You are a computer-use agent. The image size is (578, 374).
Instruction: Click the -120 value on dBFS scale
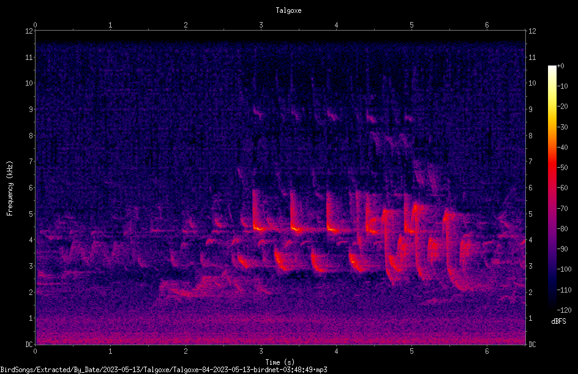pos(564,310)
